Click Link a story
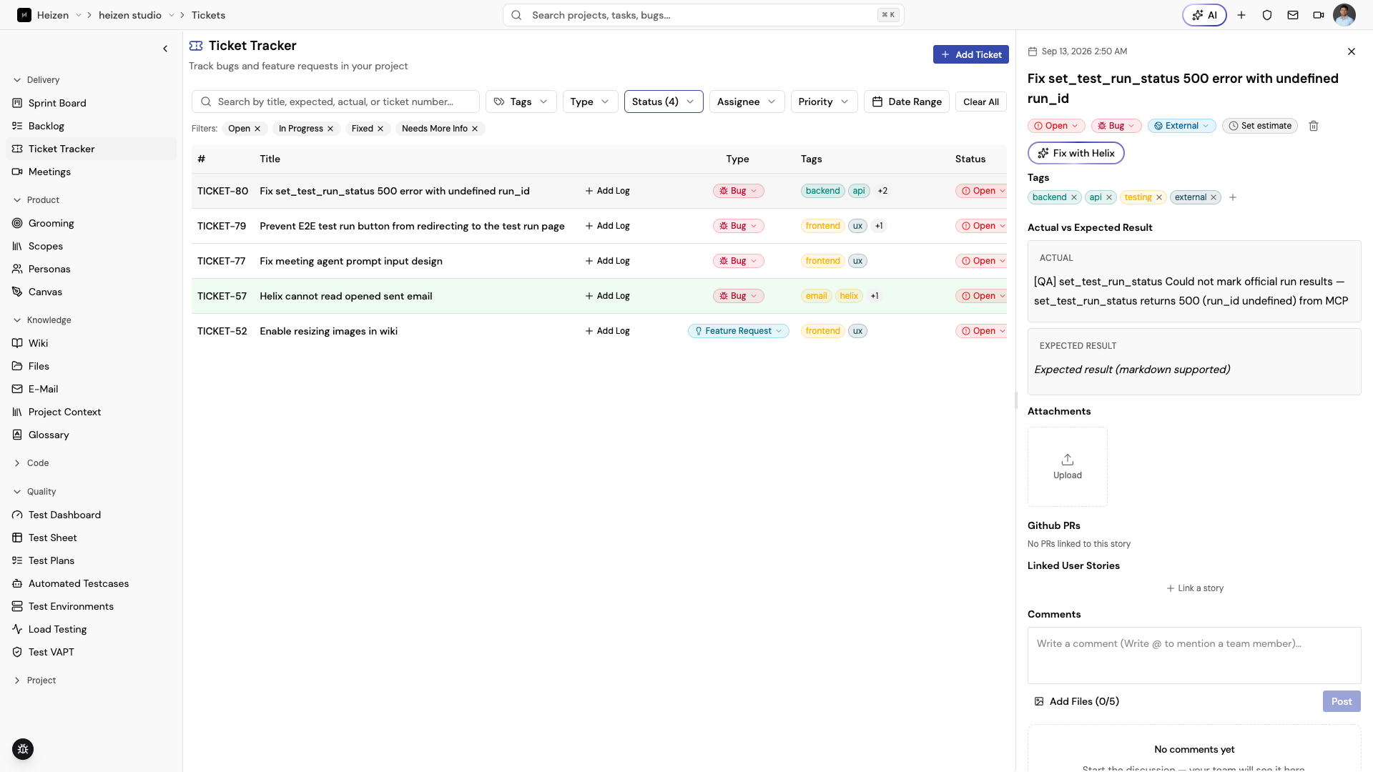 (1195, 588)
